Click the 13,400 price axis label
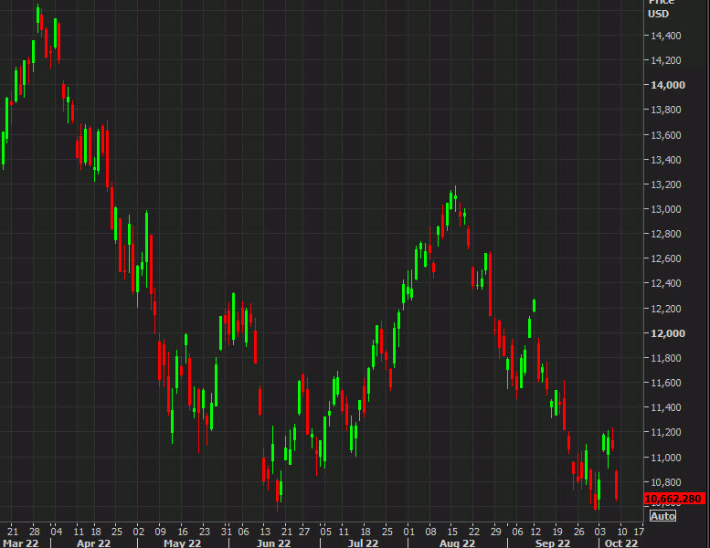The height and width of the screenshot is (548, 710). click(x=665, y=160)
